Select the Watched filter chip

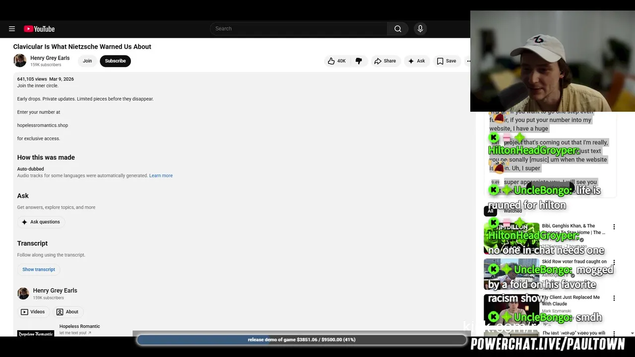point(512,211)
